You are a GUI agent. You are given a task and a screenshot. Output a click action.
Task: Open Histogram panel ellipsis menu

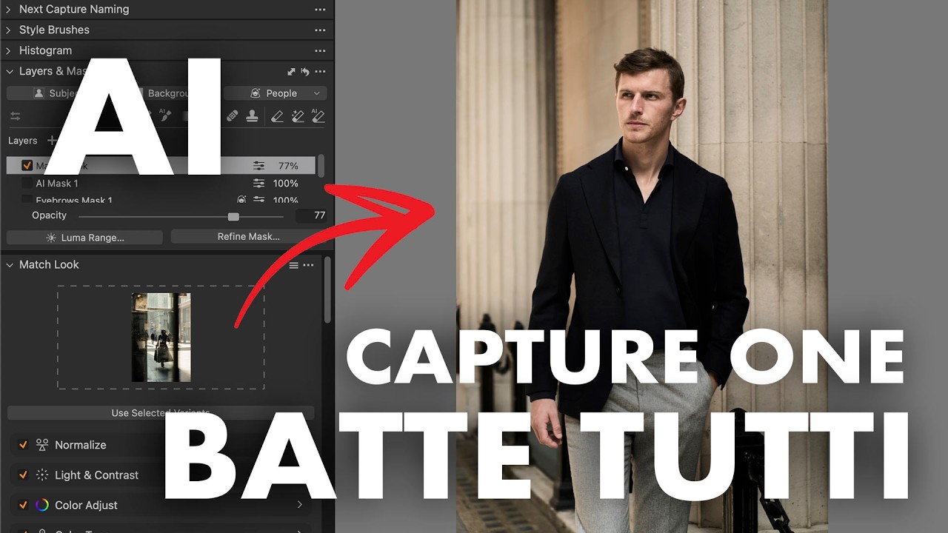(x=320, y=51)
